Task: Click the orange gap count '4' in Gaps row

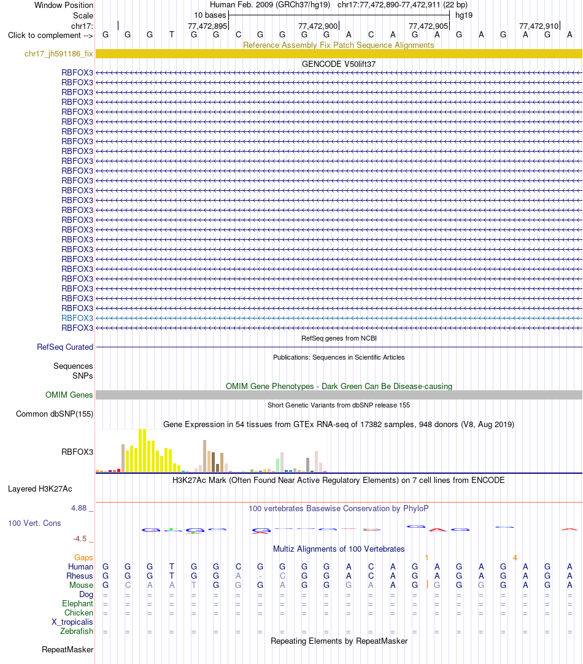Action: click(515, 558)
